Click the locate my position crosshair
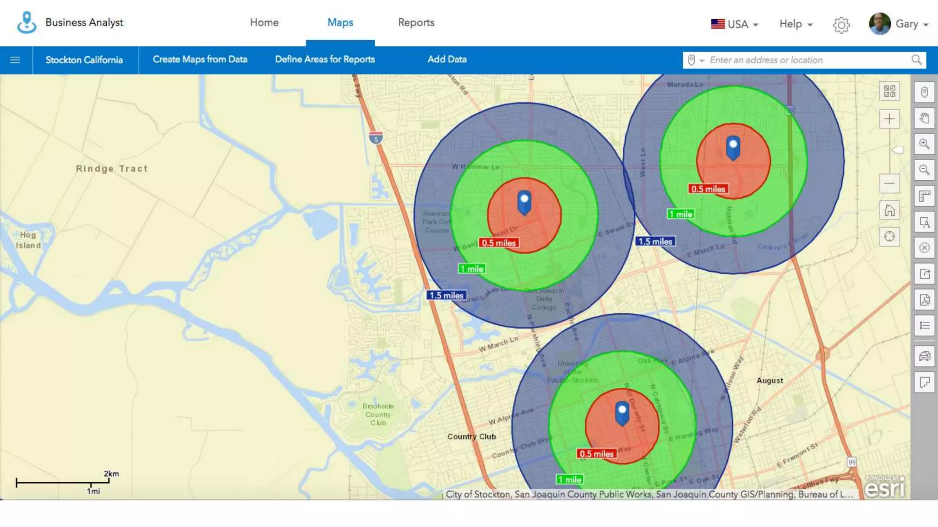Viewport: 938px width, 527px height. click(889, 237)
